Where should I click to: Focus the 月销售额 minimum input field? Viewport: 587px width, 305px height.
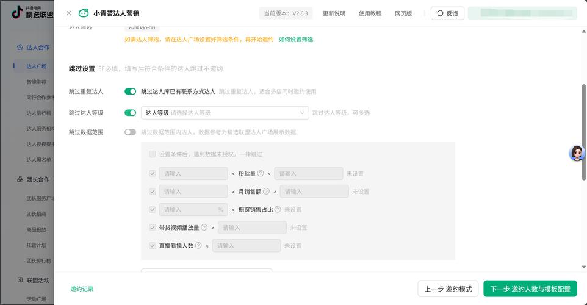click(193, 191)
